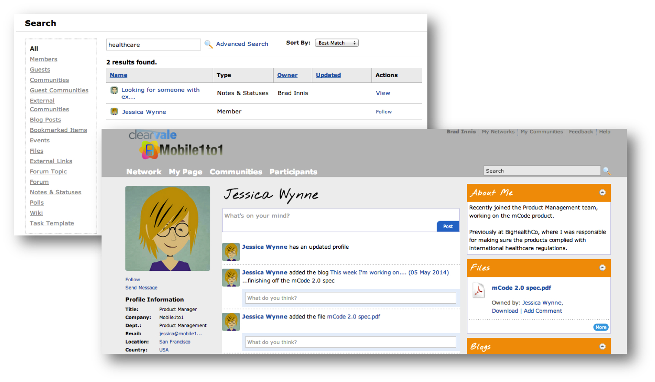Click the magnifier icon beside healthcare search field

coord(208,44)
